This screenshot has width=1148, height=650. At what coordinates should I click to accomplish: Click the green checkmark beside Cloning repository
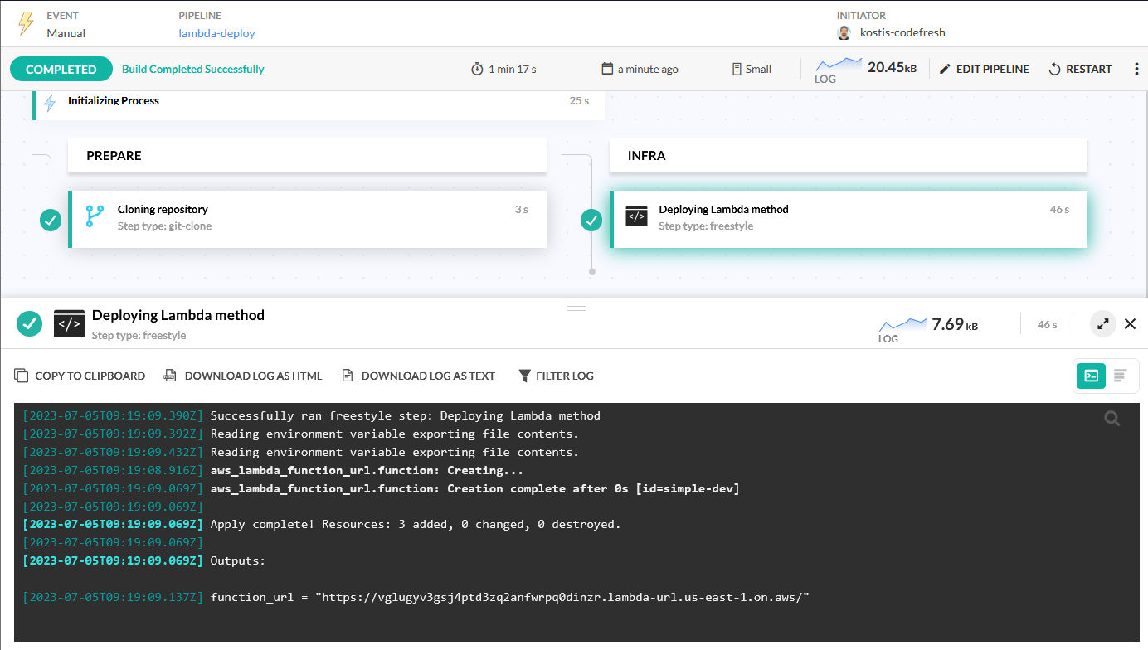coord(51,221)
